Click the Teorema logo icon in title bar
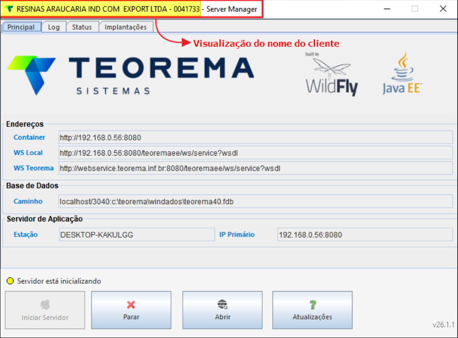The height and width of the screenshot is (338, 458). click(x=9, y=9)
